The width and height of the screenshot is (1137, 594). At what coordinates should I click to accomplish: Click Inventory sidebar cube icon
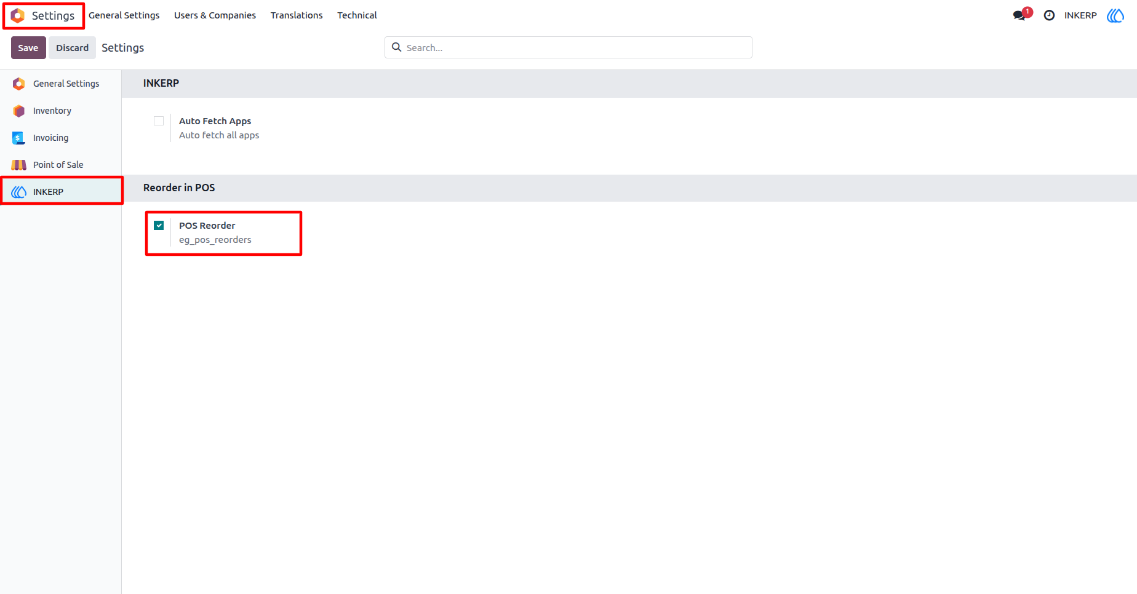(x=19, y=111)
